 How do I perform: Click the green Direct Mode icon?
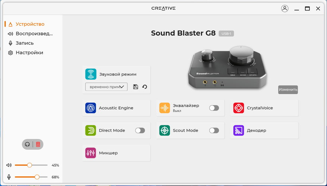click(91, 131)
